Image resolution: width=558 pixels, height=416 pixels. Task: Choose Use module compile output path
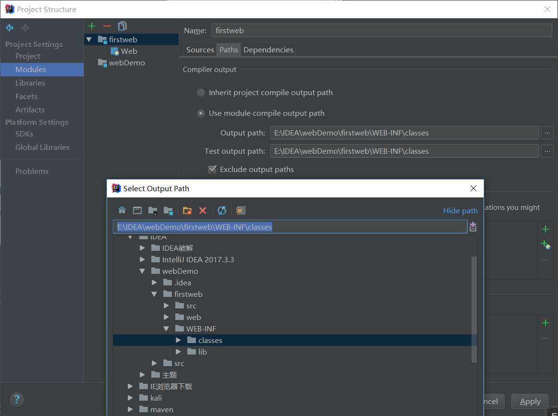(x=201, y=113)
